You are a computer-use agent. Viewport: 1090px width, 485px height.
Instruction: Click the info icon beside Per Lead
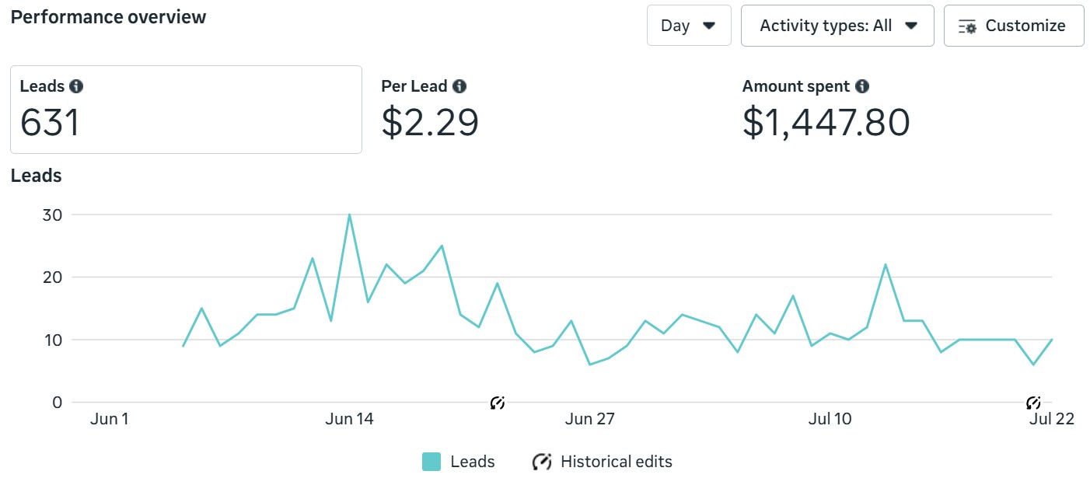[459, 86]
